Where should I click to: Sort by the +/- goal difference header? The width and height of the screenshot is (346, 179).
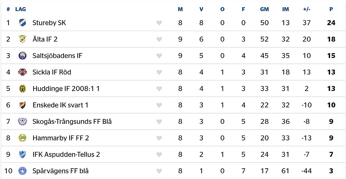[307, 9]
